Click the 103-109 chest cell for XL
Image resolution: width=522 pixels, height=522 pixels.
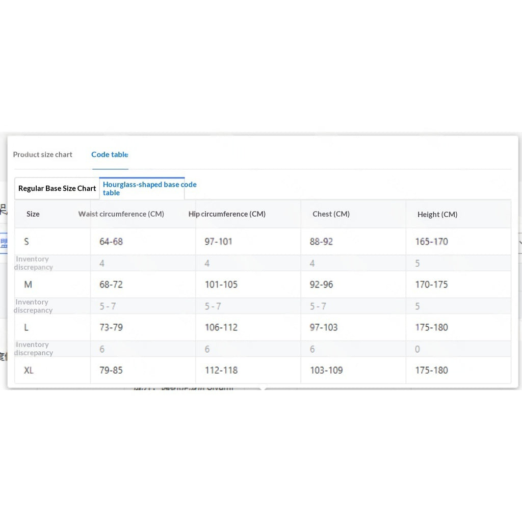[326, 370]
